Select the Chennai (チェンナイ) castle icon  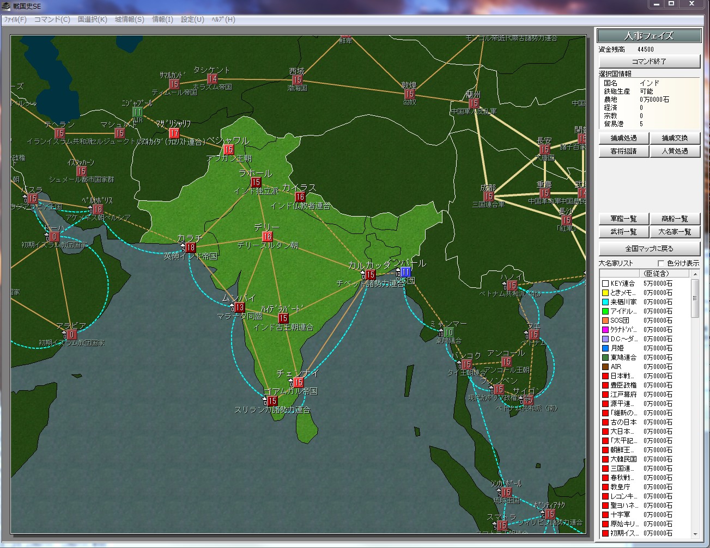[x=298, y=383]
